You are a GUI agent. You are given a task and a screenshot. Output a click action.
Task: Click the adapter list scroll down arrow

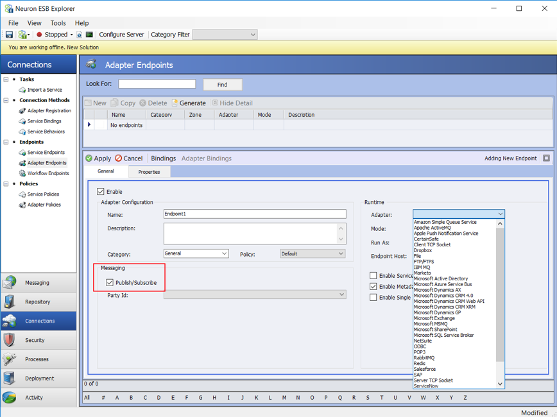tap(500, 384)
